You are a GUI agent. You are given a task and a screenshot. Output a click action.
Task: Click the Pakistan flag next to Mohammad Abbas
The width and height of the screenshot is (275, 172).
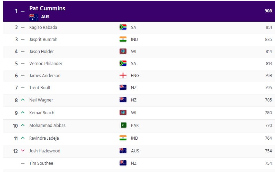pos(124,125)
